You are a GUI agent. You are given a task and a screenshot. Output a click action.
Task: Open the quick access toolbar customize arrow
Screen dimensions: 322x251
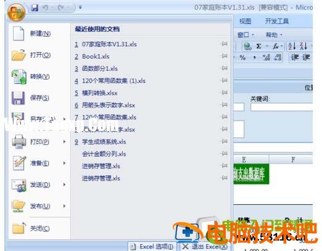coord(80,7)
